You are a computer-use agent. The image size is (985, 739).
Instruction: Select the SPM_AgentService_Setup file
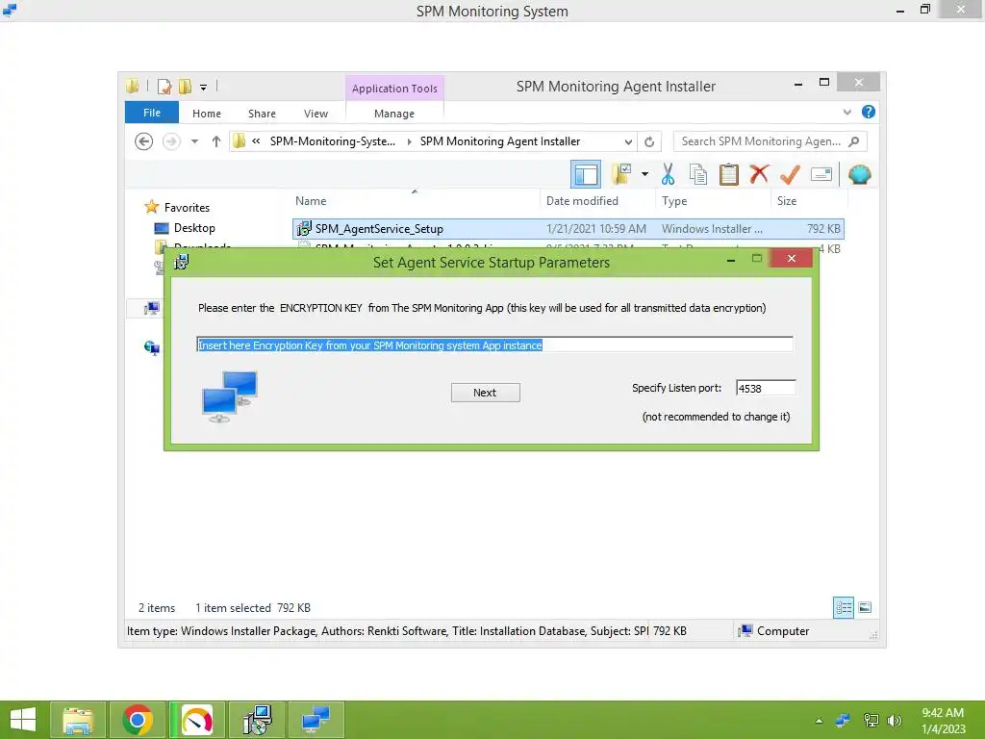tap(568, 229)
